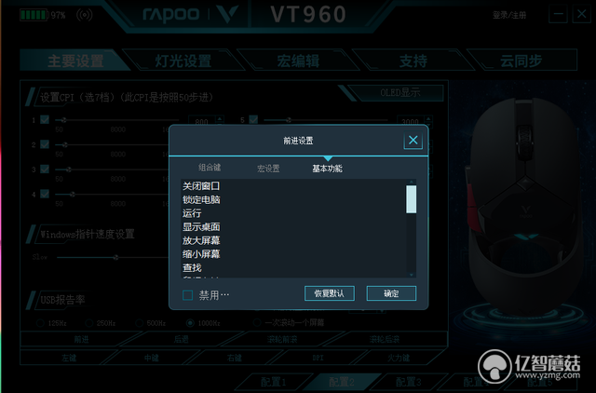Toggle CPI level 1 checkbox
This screenshot has height=393, width=596.
point(45,120)
